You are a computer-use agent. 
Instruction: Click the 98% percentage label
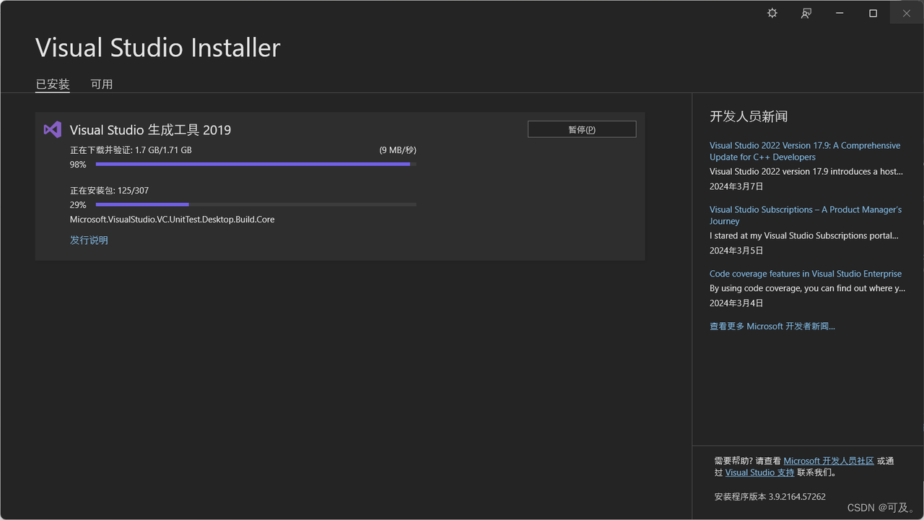pos(78,165)
